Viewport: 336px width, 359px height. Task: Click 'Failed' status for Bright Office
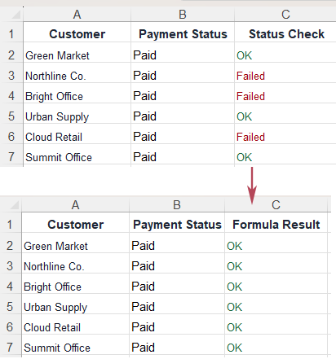pyautogui.click(x=285, y=93)
